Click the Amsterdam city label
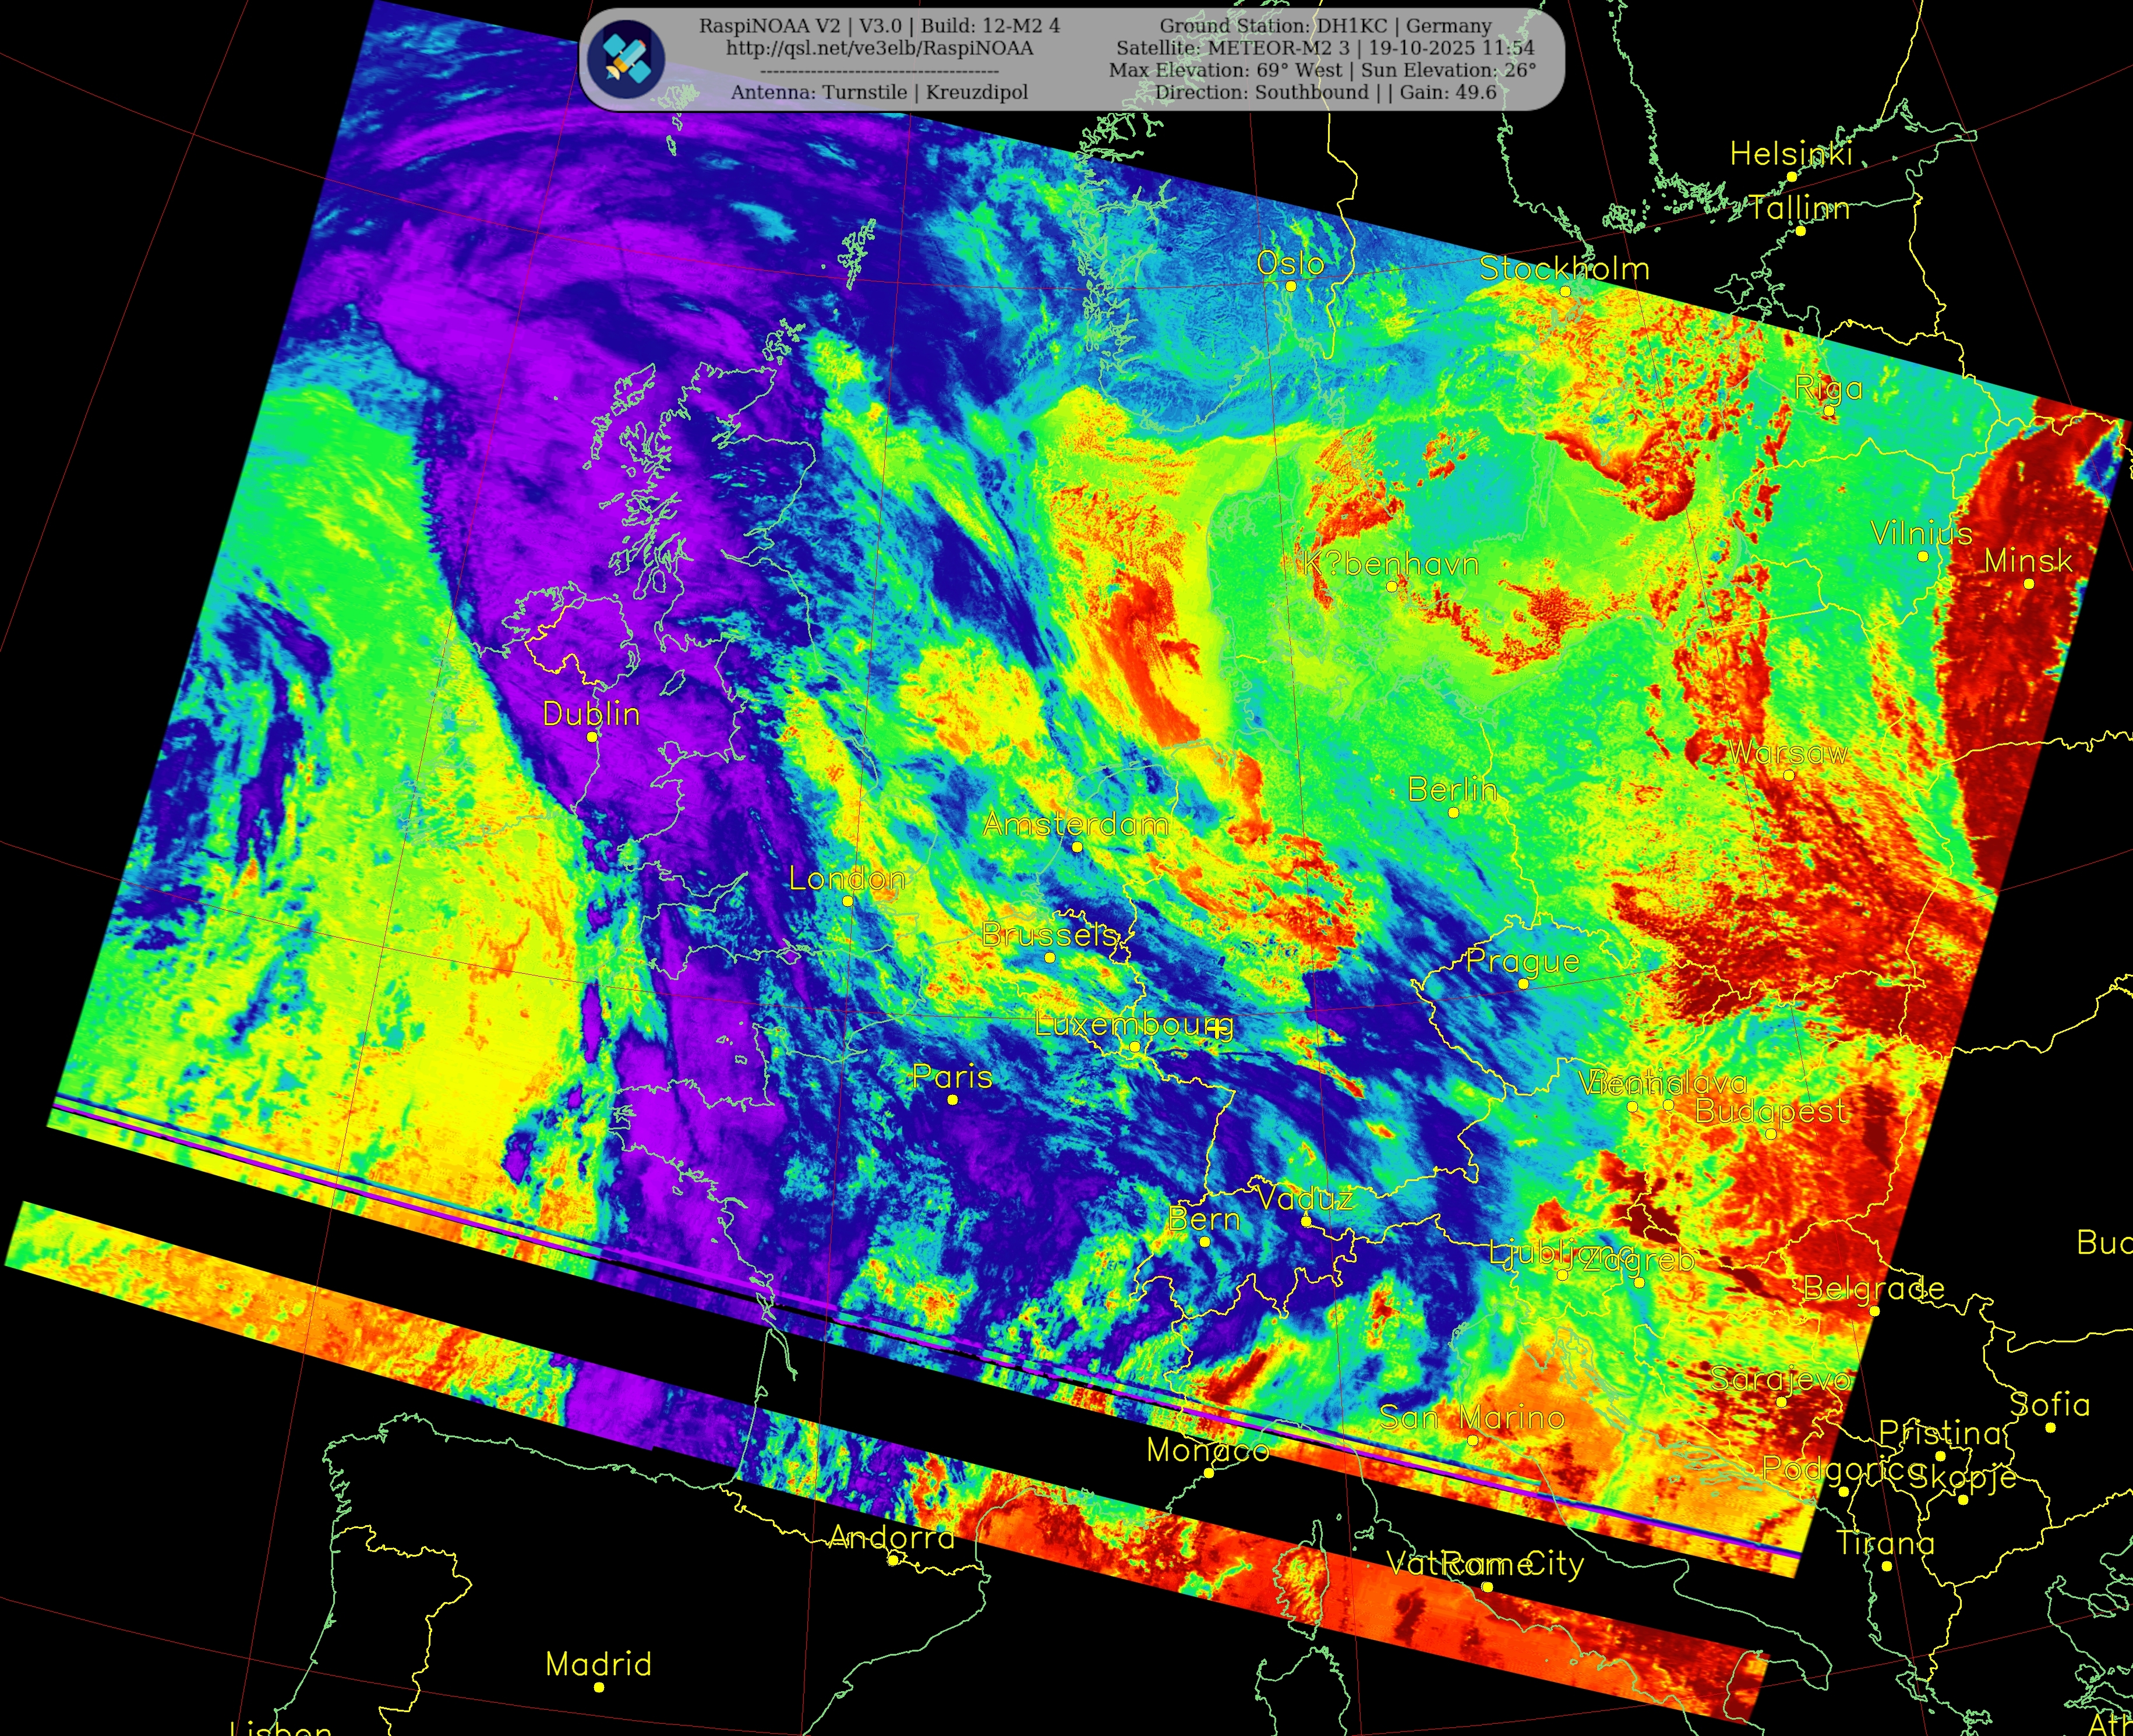This screenshot has width=2133, height=1736. coord(1076,825)
